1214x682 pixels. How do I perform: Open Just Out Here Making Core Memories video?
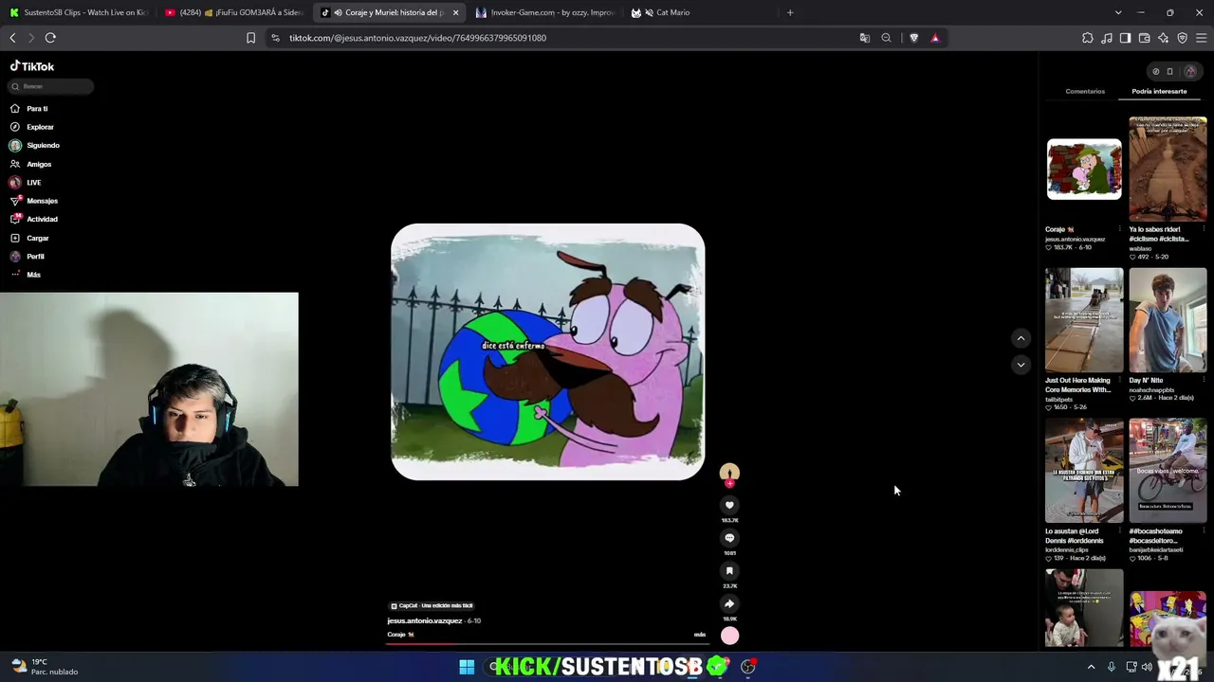point(1084,320)
